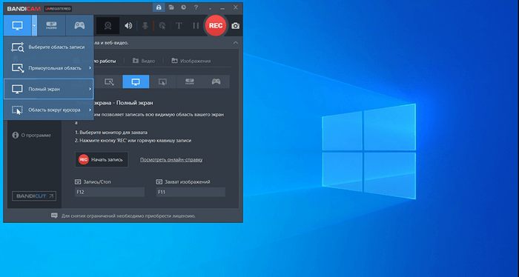The height and width of the screenshot is (277, 519).
Task: Expand the 'Полный экран' submenu arrow
Action: [x=90, y=89]
